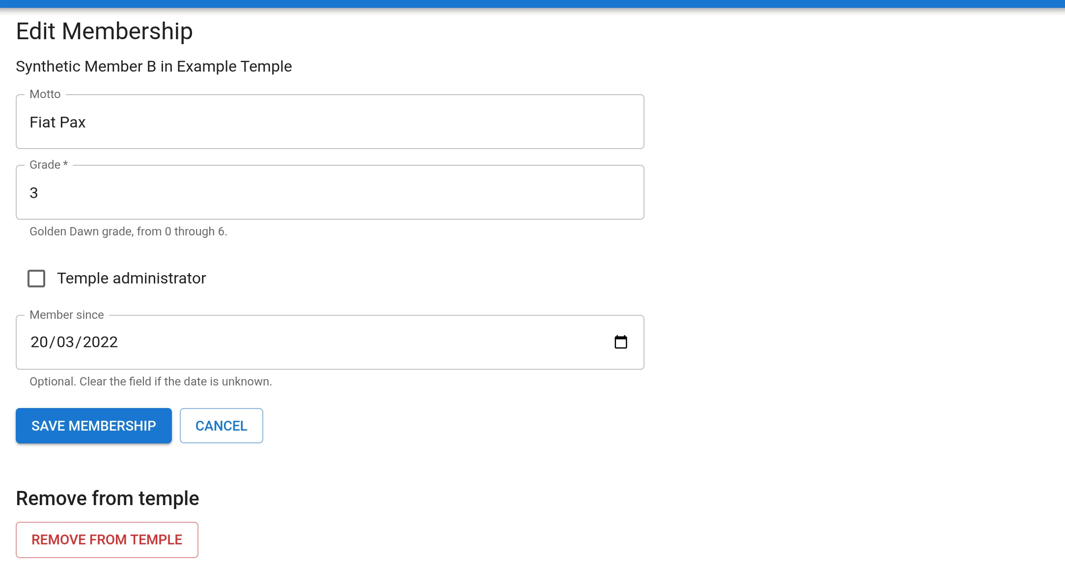Tick the Temple administrator checkbox

click(36, 279)
